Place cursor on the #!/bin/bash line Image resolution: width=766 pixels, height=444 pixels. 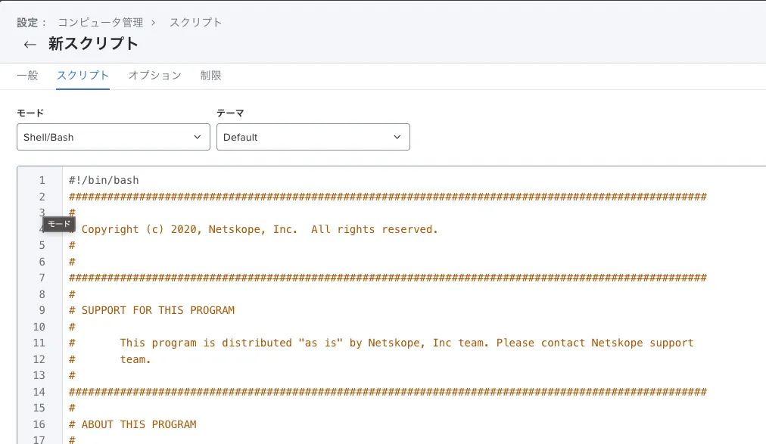coord(104,181)
